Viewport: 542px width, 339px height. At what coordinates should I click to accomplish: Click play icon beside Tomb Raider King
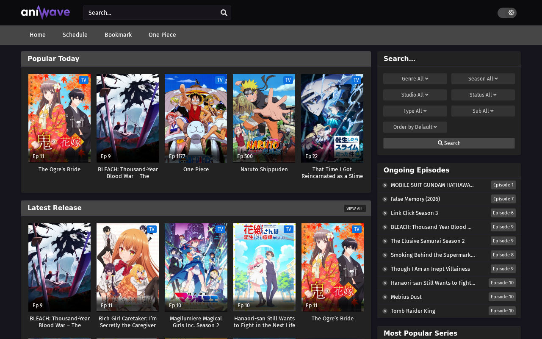click(x=385, y=311)
